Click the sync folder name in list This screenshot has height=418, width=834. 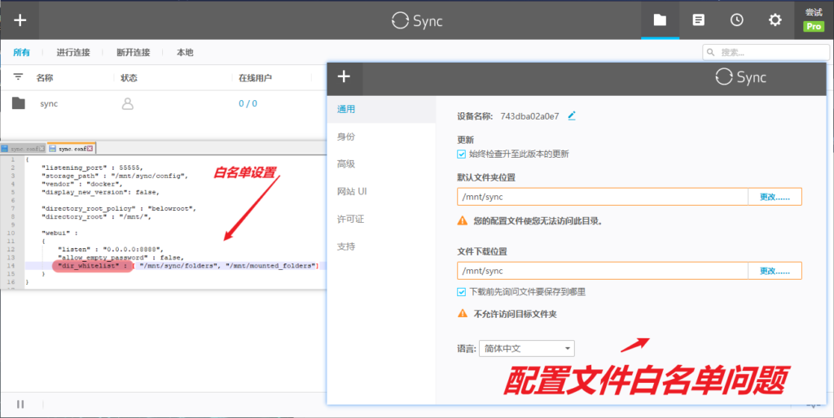click(49, 103)
